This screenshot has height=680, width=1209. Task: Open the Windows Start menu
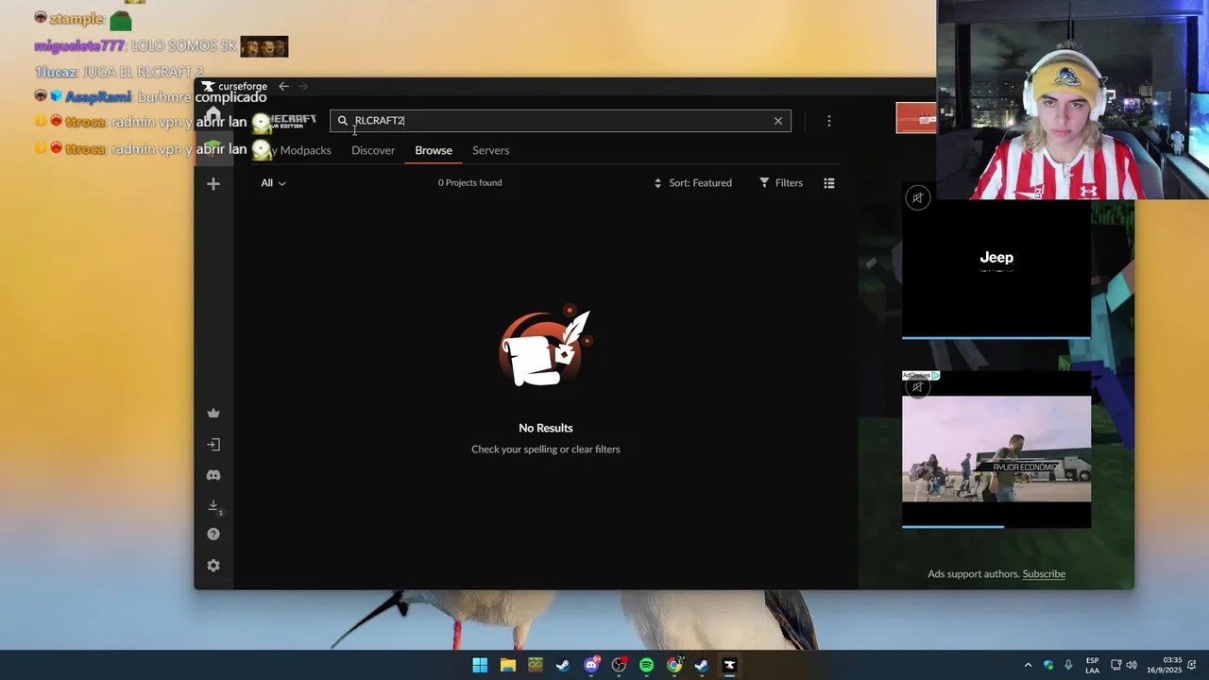(x=480, y=665)
